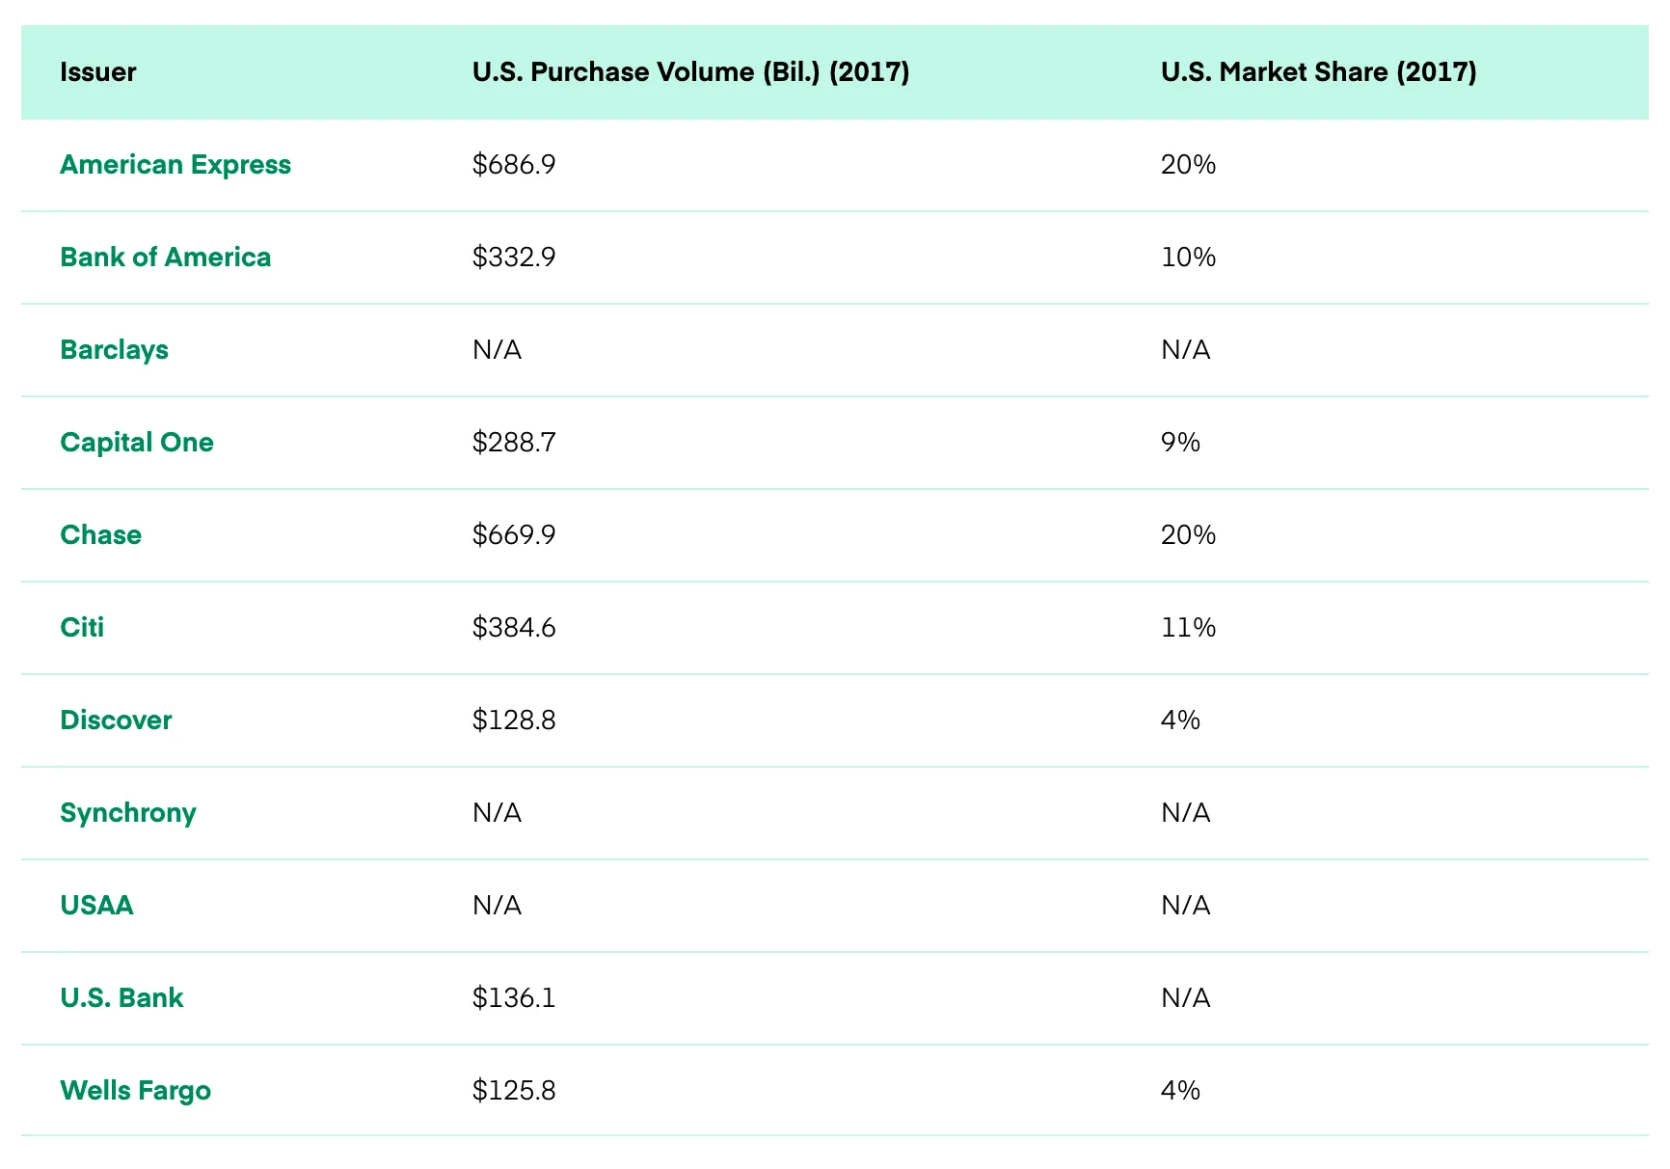The image size is (1670, 1169).
Task: Click the U.S. Market Share column header
Action: [1318, 72]
